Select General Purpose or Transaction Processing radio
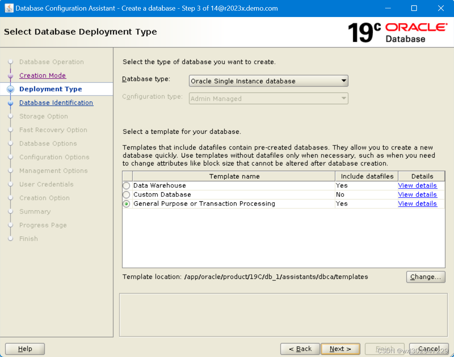The height and width of the screenshot is (357, 454). [x=126, y=204]
